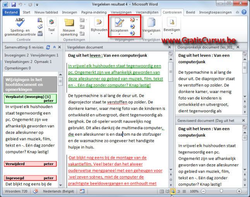Open the Bestand file tab
250x197 pixels.
(11, 12)
